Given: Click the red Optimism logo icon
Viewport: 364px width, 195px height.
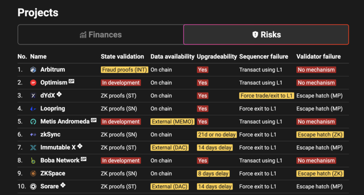Looking at the screenshot, I should tap(33, 83).
